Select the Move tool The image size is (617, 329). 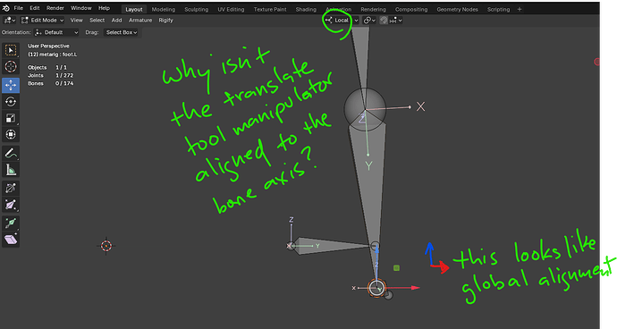[x=11, y=85]
